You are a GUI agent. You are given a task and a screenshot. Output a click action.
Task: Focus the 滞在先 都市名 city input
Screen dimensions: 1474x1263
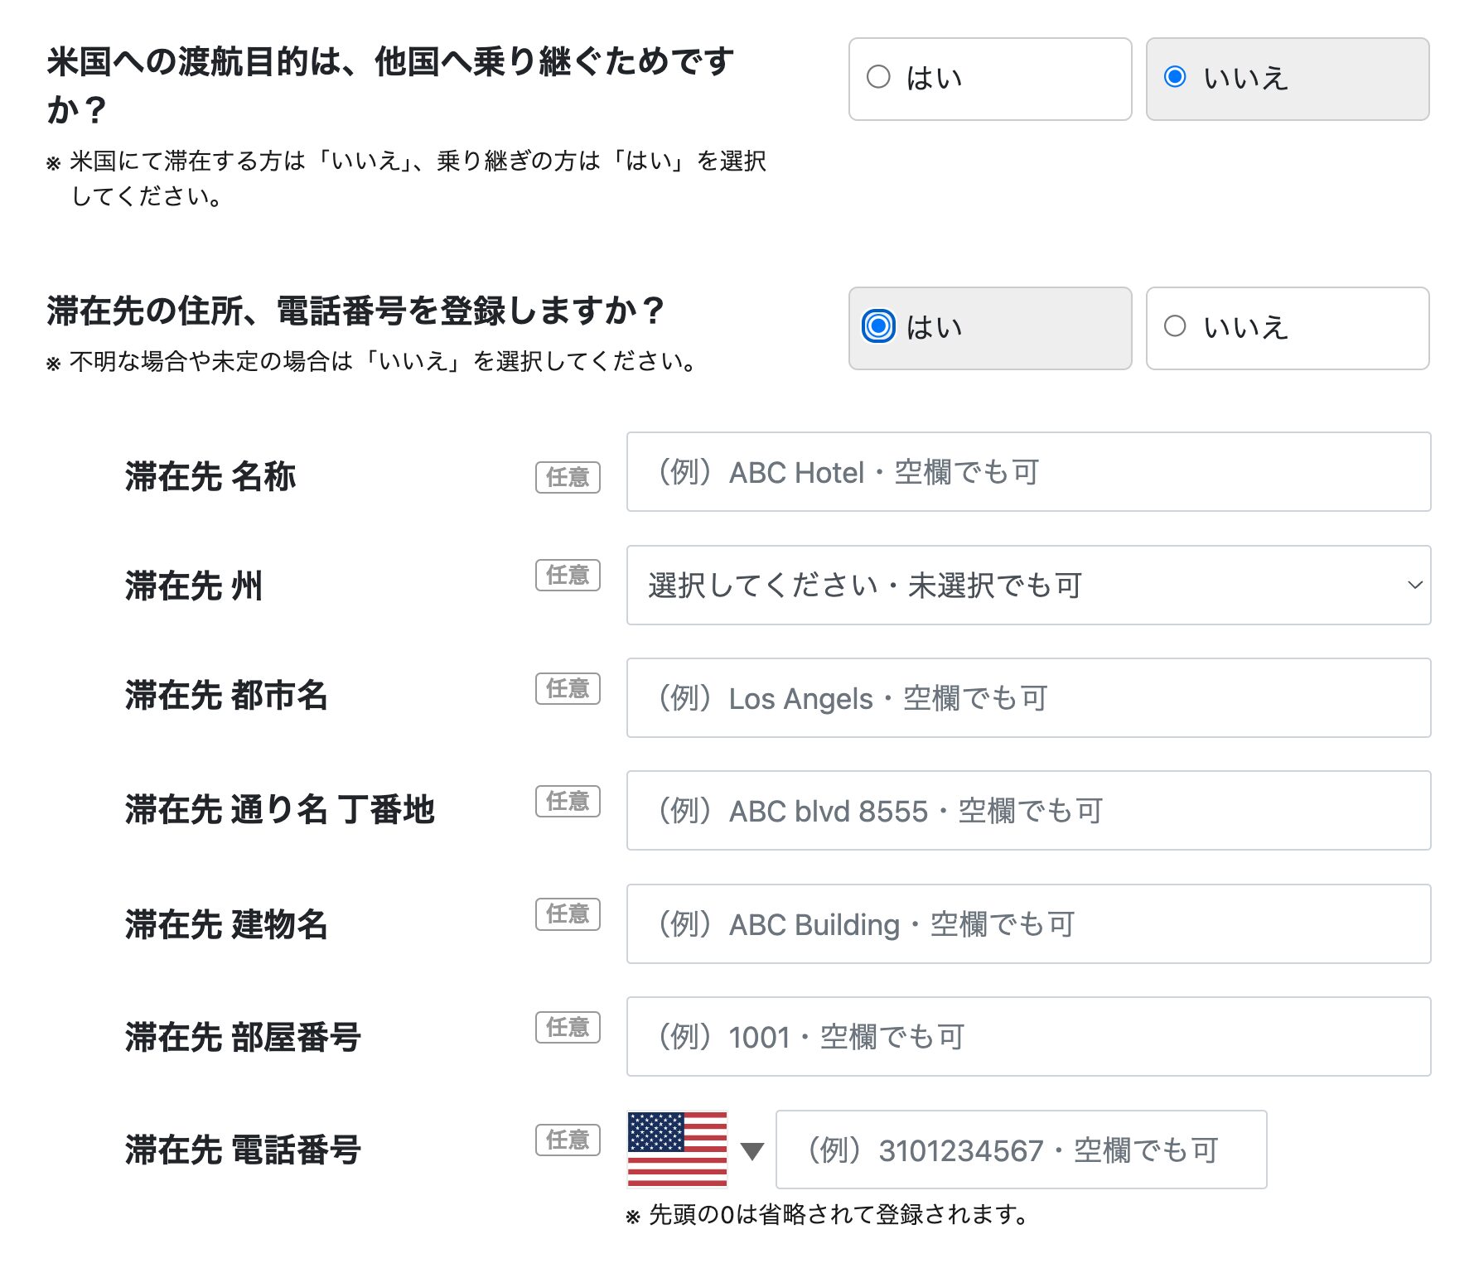[x=1028, y=698]
